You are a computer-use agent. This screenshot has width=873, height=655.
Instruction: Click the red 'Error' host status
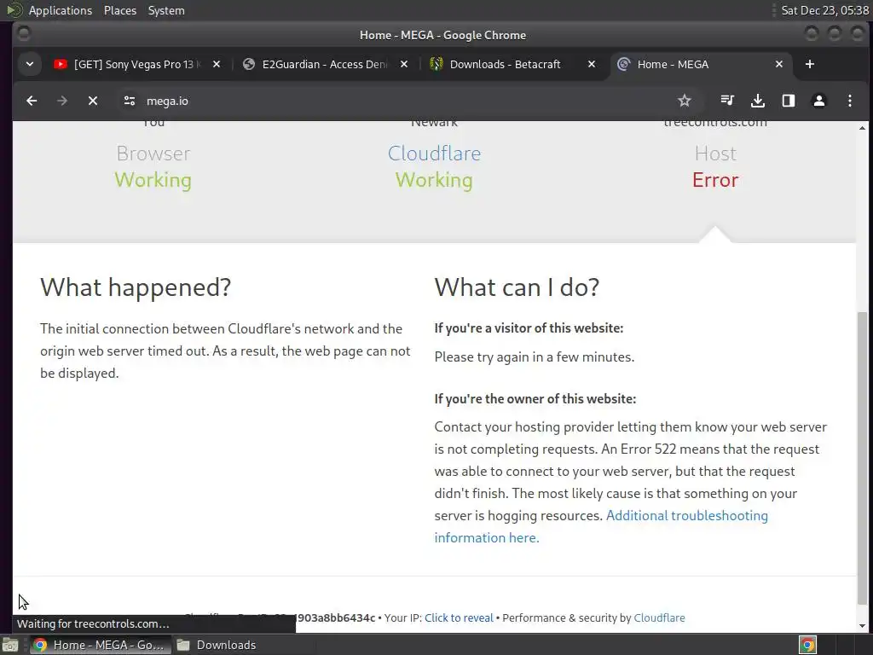(715, 180)
